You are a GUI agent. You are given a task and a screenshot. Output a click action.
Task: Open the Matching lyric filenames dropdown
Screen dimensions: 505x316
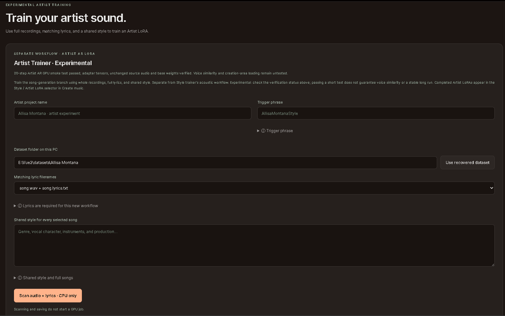pos(254,188)
